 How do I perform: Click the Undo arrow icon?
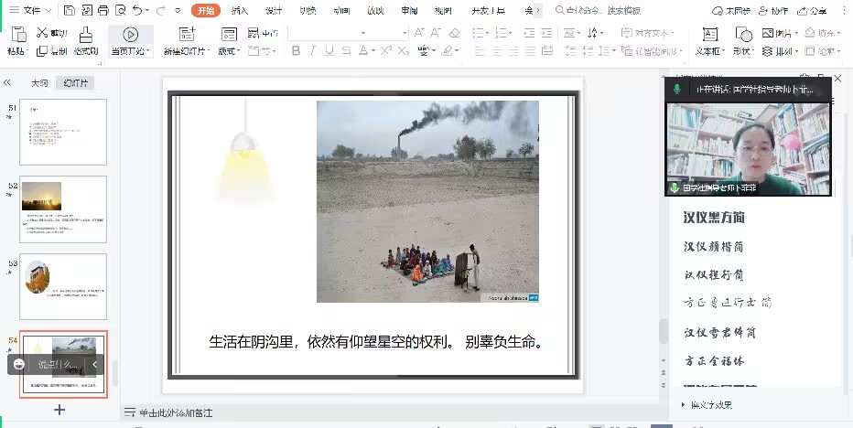pos(137,11)
